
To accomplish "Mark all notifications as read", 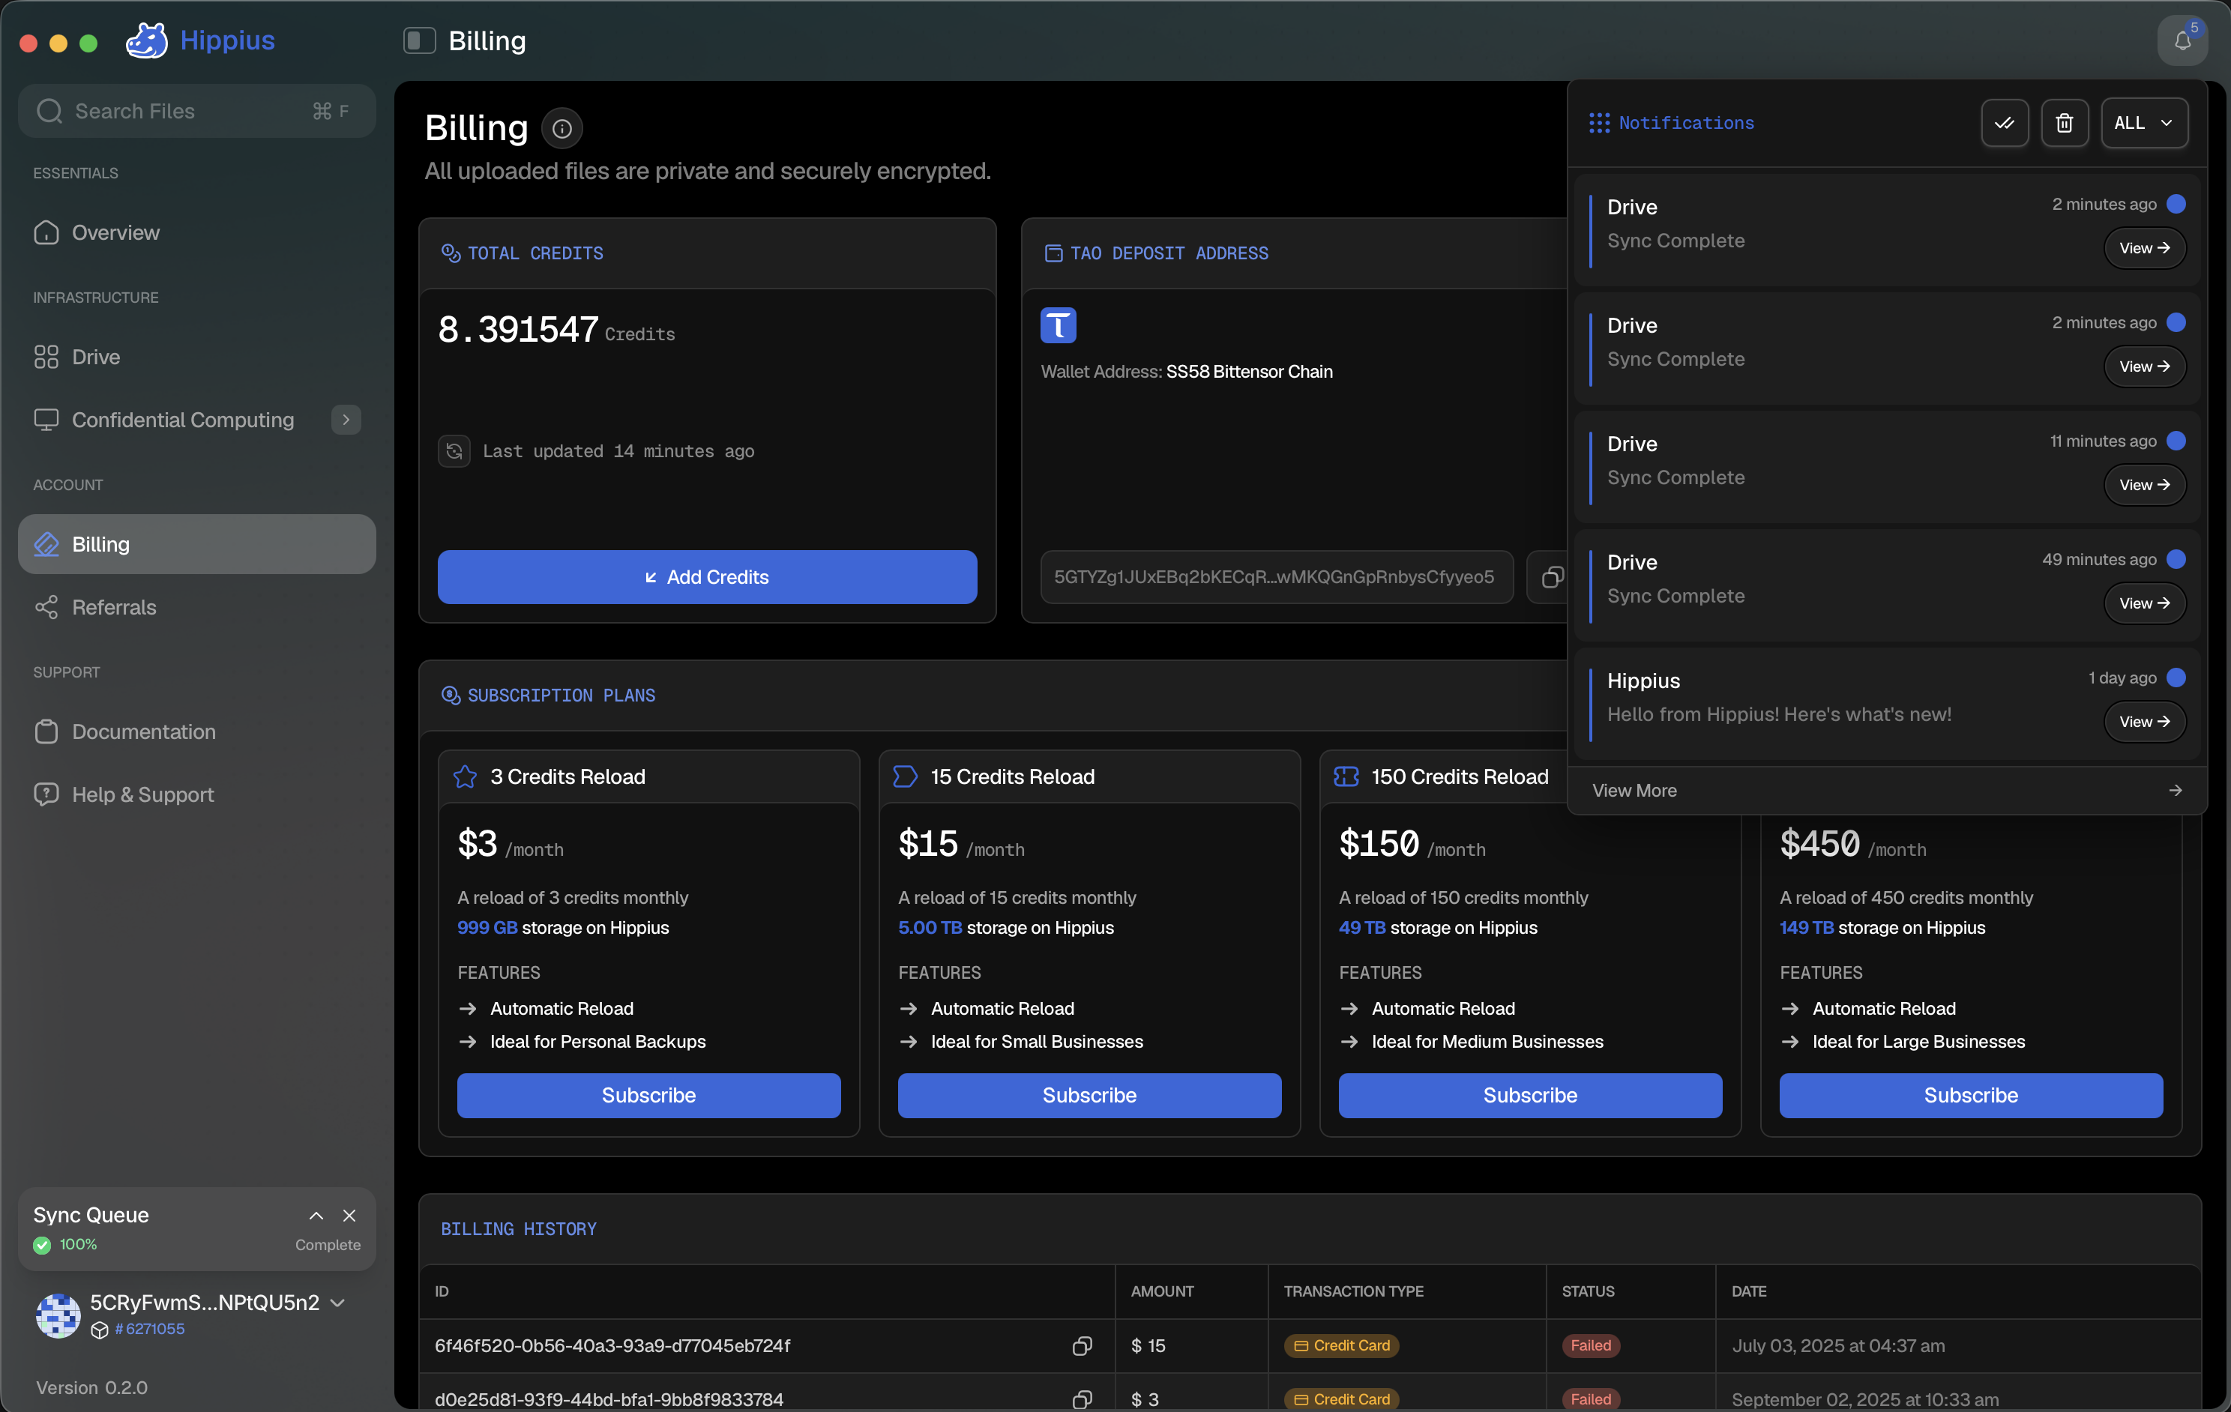I will click(x=2004, y=122).
